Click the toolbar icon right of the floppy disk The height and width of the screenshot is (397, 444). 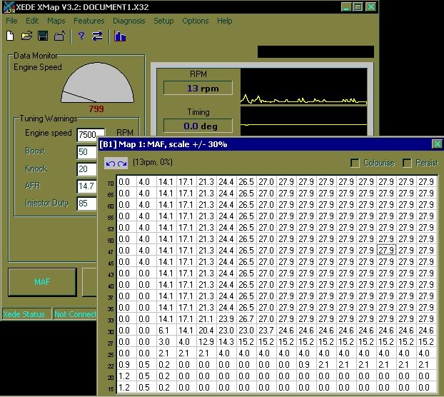(59, 36)
